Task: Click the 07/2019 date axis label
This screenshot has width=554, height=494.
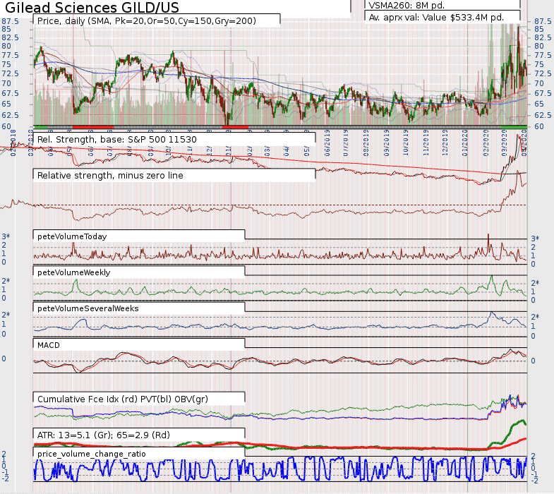Action: point(347,143)
